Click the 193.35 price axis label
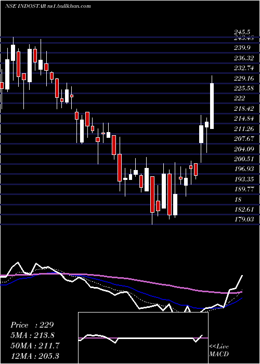Screen dimensions: 260x364 pyautogui.click(x=244, y=179)
